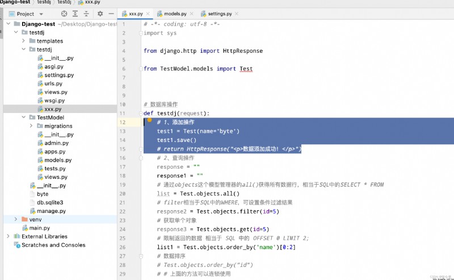This screenshot has height=280, width=454.
Task: Select Scratches and Consoles node
Action: pos(53,245)
